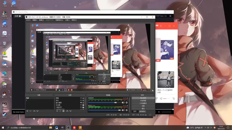The width and height of the screenshot is (232, 130).
Task: Click the 4K Capture Utility volume speaker icon
Action: point(159,112)
